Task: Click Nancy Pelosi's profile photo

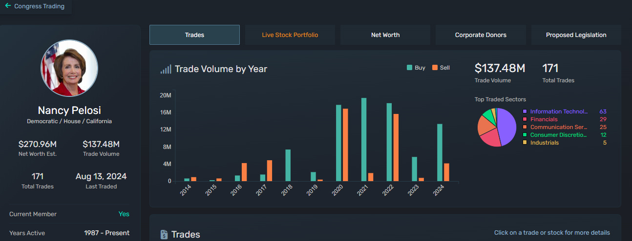Action: 69,68
